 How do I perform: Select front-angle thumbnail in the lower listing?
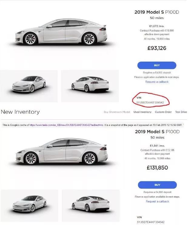coord(29,206)
